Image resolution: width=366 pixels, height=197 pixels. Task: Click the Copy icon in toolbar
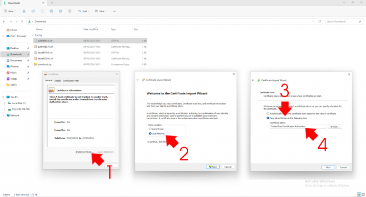coord(33,10)
